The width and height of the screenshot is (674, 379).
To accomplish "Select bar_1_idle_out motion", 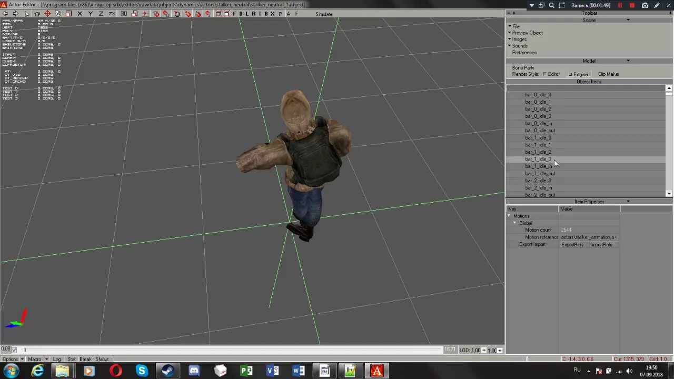I will tap(540, 173).
